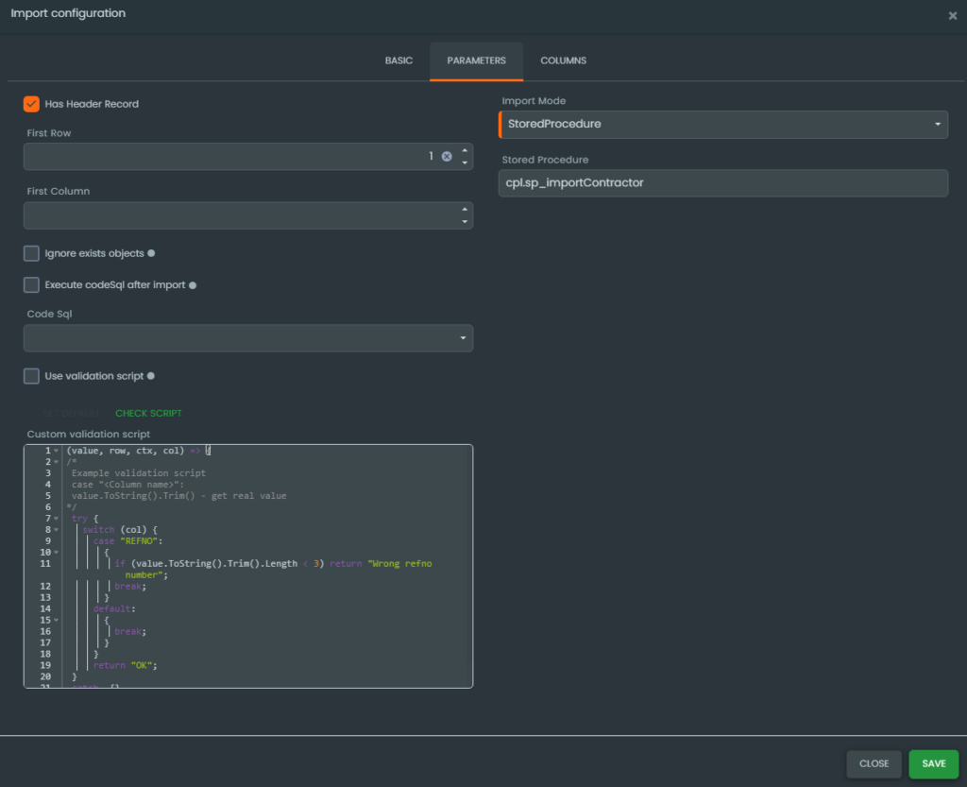Click the Check Script link
The image size is (967, 787).
point(148,413)
